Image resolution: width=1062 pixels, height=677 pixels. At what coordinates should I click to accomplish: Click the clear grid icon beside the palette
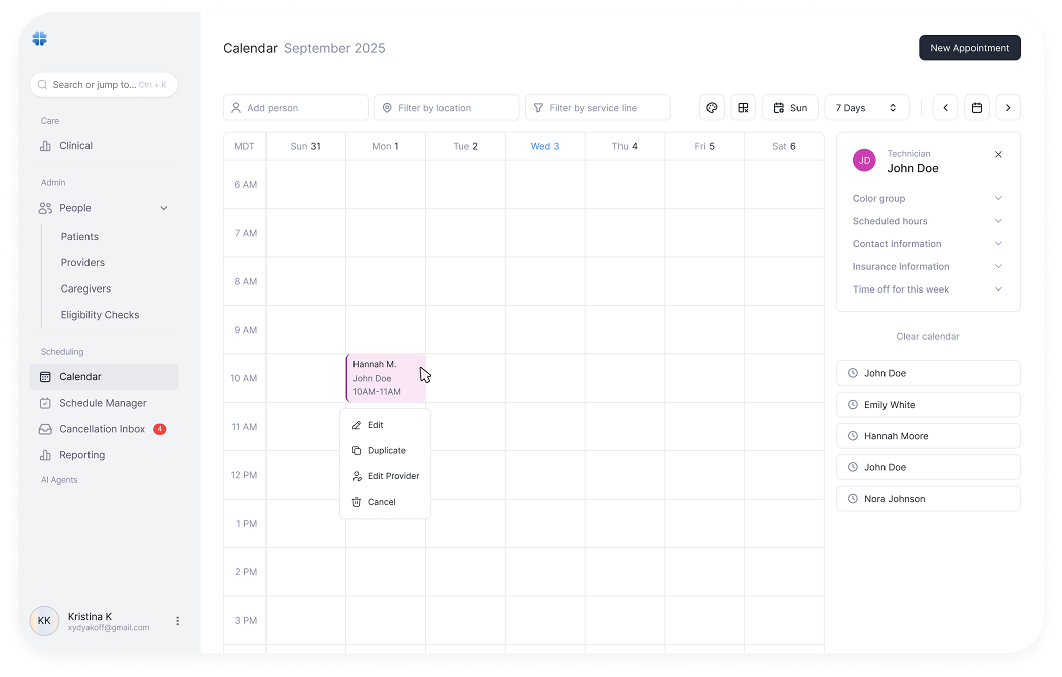coord(743,107)
